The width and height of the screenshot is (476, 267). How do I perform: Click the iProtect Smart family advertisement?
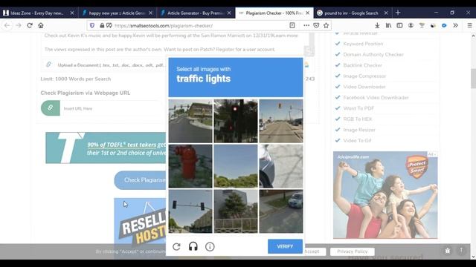click(385, 195)
